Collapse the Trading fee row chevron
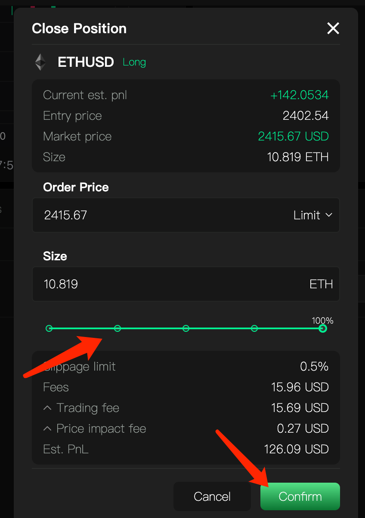 click(48, 408)
